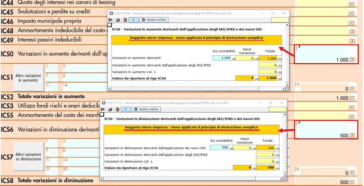Click up arrow of IC50 vertical scrollbar
Image resolution: width=364 pixels, height=186 pixels.
tap(287, 25)
